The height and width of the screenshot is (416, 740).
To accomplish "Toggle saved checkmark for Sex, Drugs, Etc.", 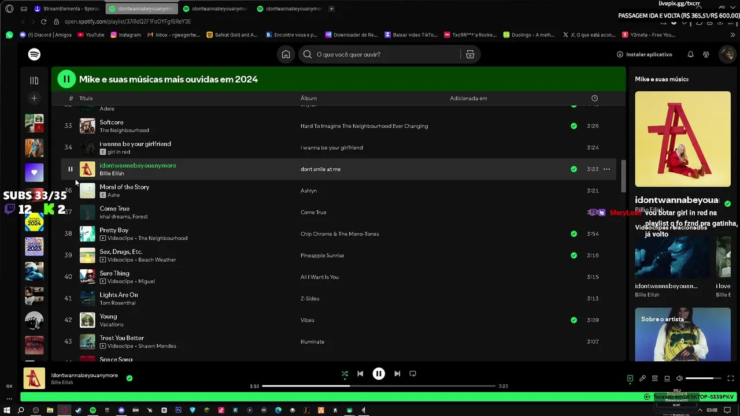I will [x=573, y=255].
